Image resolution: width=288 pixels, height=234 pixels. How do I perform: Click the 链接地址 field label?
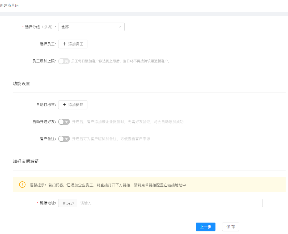[x=47, y=203]
